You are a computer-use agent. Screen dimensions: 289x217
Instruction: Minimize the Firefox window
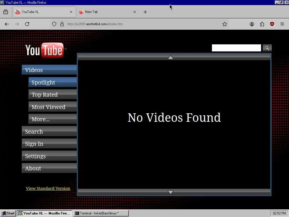pos(277,2)
